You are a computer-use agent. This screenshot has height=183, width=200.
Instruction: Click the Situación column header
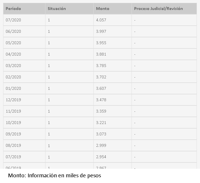[x=69, y=9]
